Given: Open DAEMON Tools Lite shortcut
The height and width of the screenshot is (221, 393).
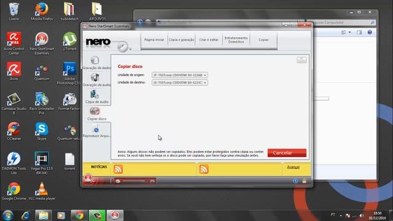Looking at the screenshot, I should point(14,163).
